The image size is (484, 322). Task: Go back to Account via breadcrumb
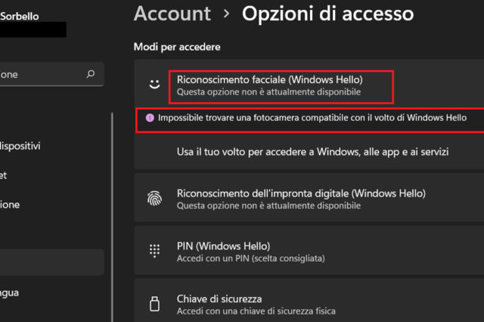(x=172, y=14)
